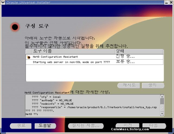174x134 pixels.
Task: Open 설치된 제품... (Installed Products) dialog
Action: (x=86, y=126)
